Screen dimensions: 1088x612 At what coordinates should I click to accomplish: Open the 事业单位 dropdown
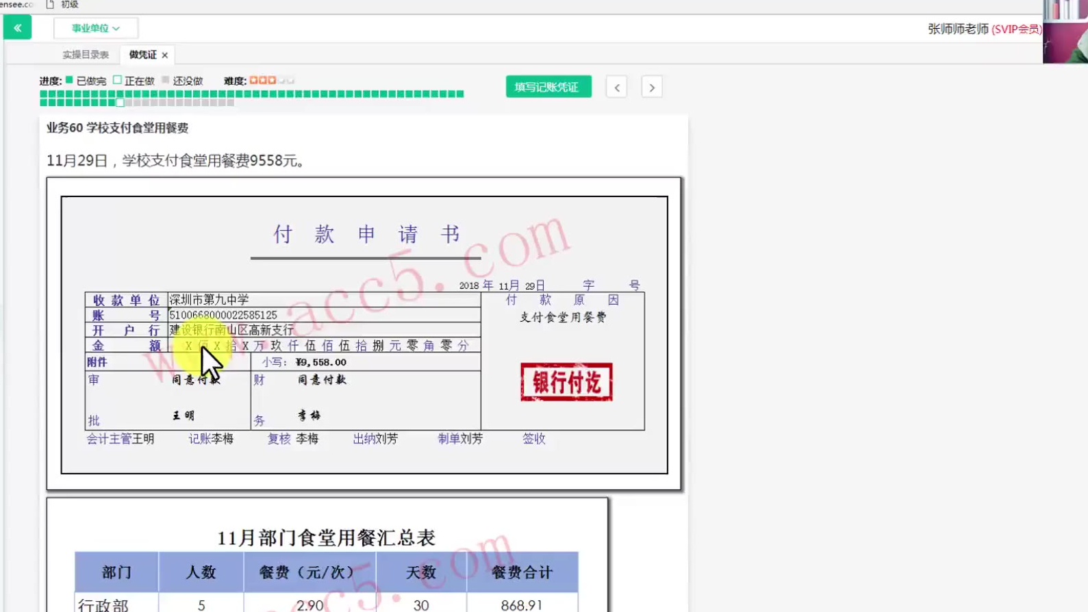click(96, 28)
